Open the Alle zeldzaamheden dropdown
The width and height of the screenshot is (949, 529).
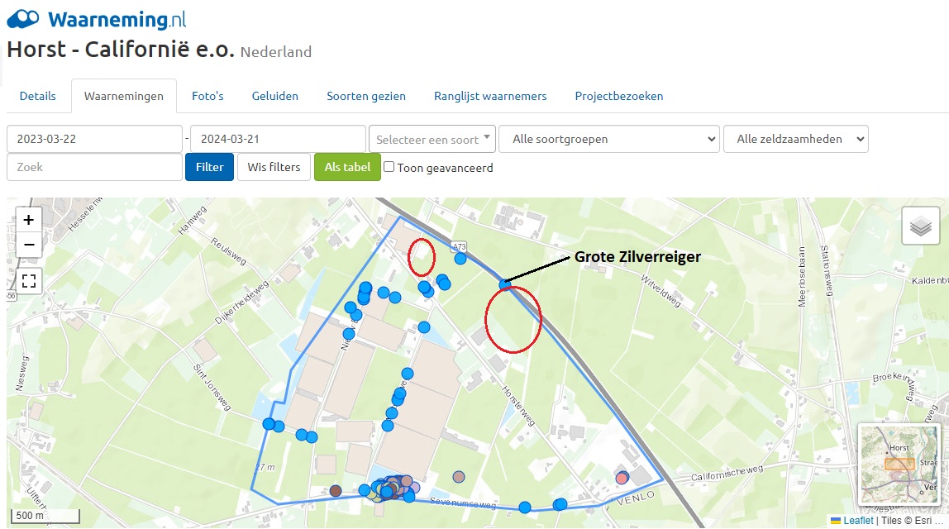point(796,139)
